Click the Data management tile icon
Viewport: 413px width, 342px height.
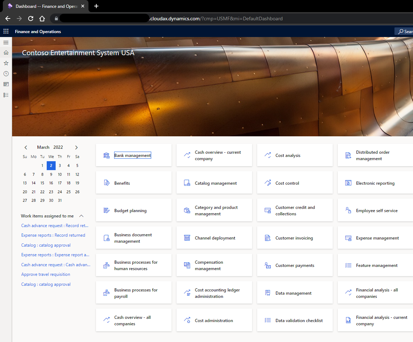coord(267,293)
